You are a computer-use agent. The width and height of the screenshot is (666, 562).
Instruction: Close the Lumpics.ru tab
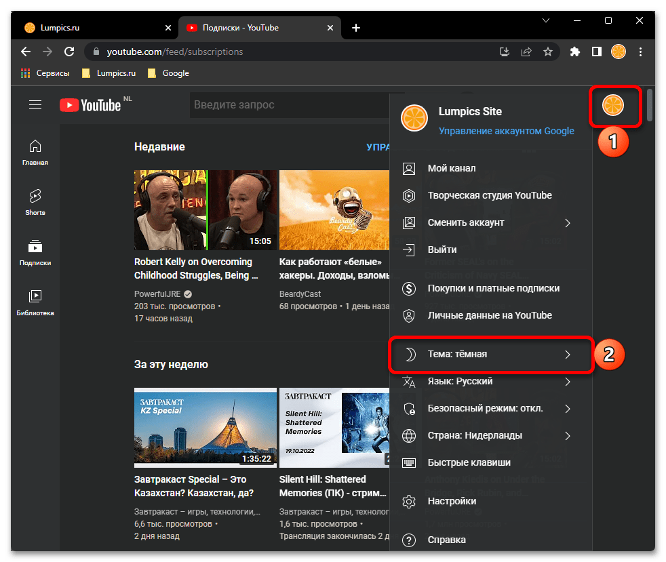point(168,28)
